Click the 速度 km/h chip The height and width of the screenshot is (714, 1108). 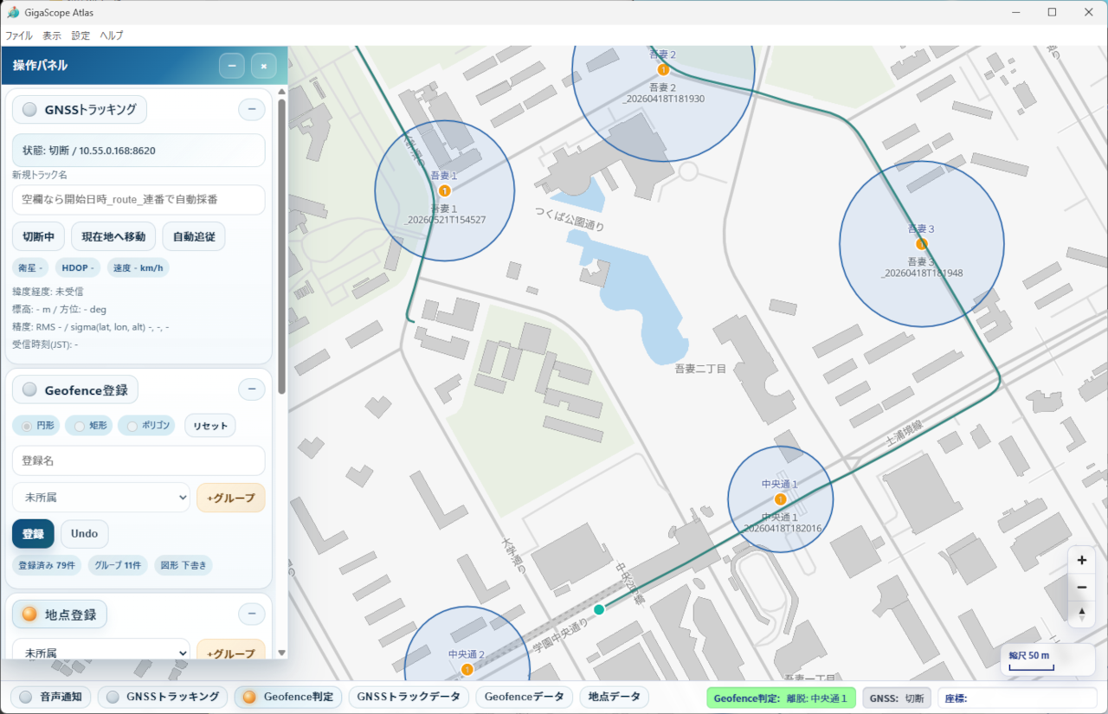click(138, 267)
